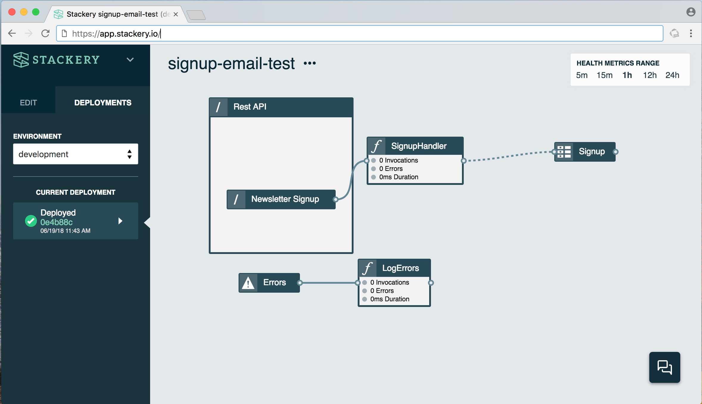Click the deployment timestamp 06/19/18 11:43 AM
Image resolution: width=702 pixels, height=404 pixels.
click(x=65, y=231)
